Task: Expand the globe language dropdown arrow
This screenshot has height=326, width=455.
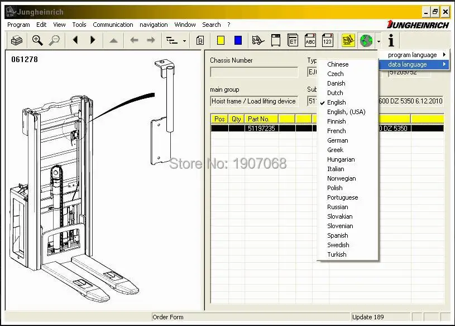Action: 379,41
